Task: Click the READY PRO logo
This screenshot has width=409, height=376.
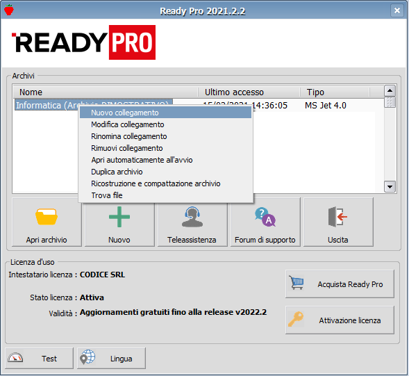Action: [83, 42]
